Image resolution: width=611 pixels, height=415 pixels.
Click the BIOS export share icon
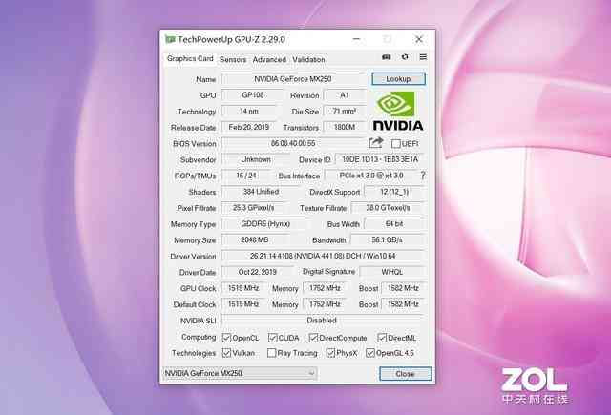pos(375,143)
